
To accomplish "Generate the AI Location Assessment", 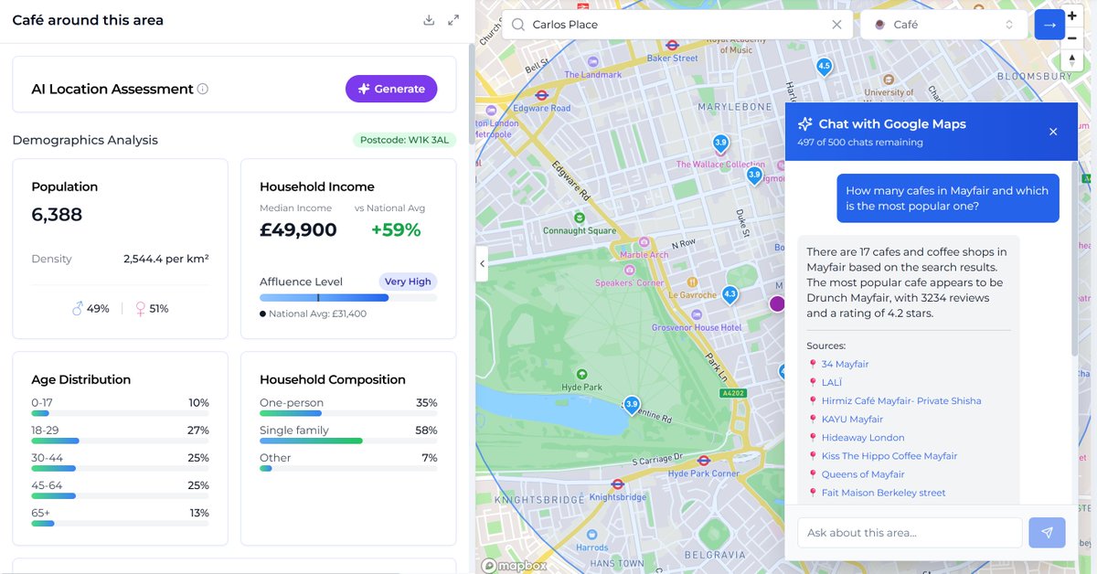I will 391,89.
